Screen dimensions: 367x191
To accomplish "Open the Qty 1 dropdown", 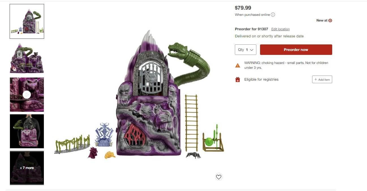I will point(246,50).
